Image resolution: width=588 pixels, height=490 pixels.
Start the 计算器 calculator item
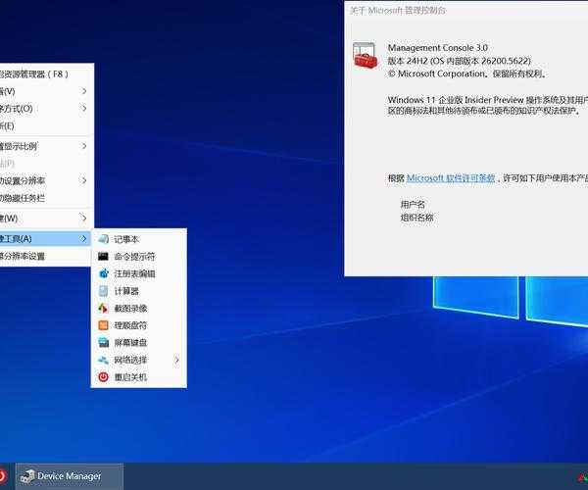pyautogui.click(x=139, y=291)
